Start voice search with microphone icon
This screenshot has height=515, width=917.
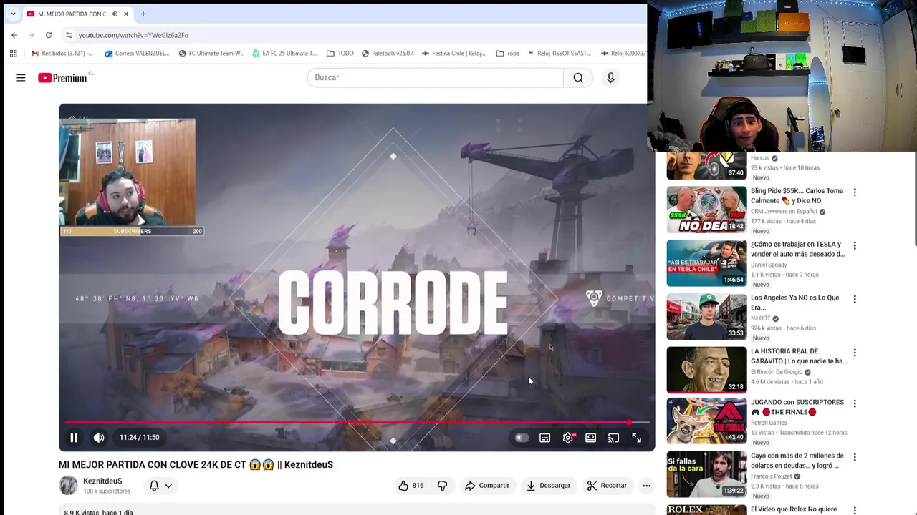610,77
